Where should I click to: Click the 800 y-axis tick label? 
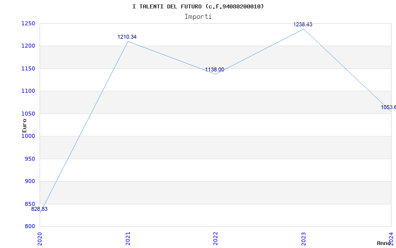(x=30, y=227)
